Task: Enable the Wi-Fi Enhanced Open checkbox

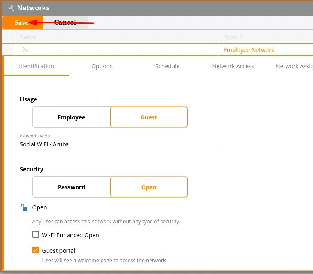Action: (36, 235)
